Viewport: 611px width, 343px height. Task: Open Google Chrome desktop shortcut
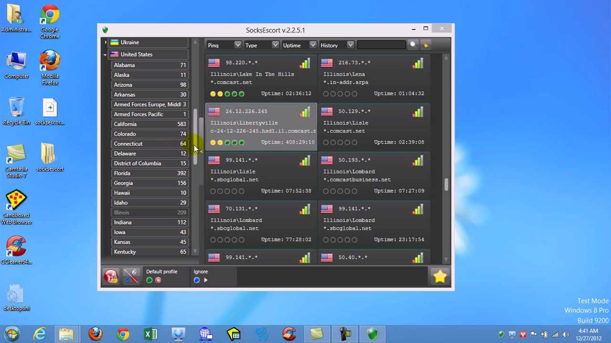50,22
